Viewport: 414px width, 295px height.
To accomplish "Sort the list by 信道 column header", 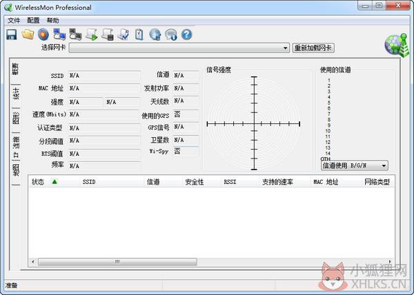I will [x=163, y=182].
